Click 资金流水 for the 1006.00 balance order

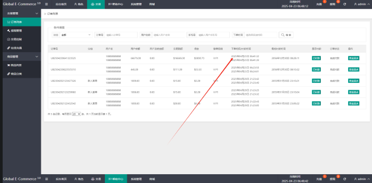pos(353,92)
